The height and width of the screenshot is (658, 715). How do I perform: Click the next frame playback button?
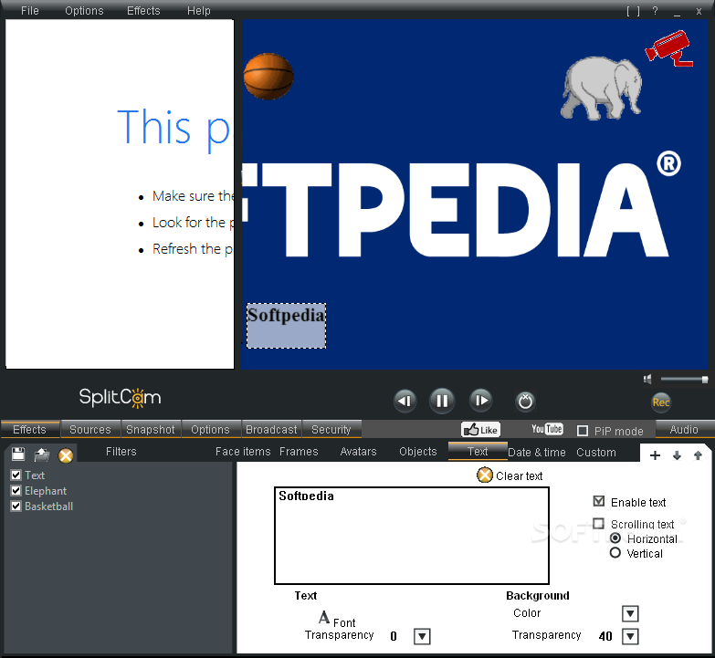(481, 401)
